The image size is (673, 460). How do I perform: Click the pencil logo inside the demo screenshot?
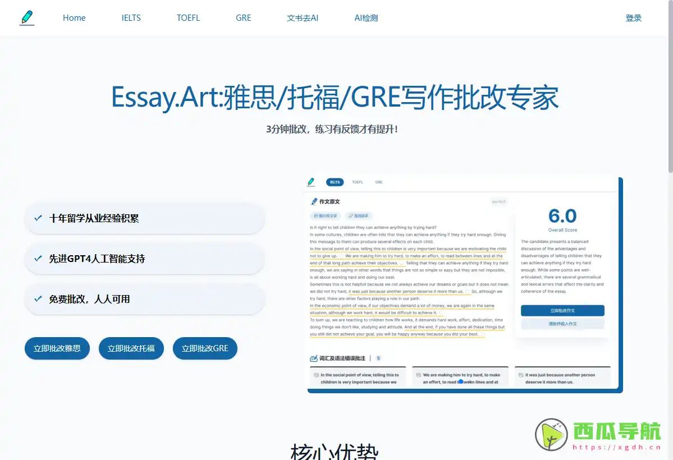tap(311, 181)
